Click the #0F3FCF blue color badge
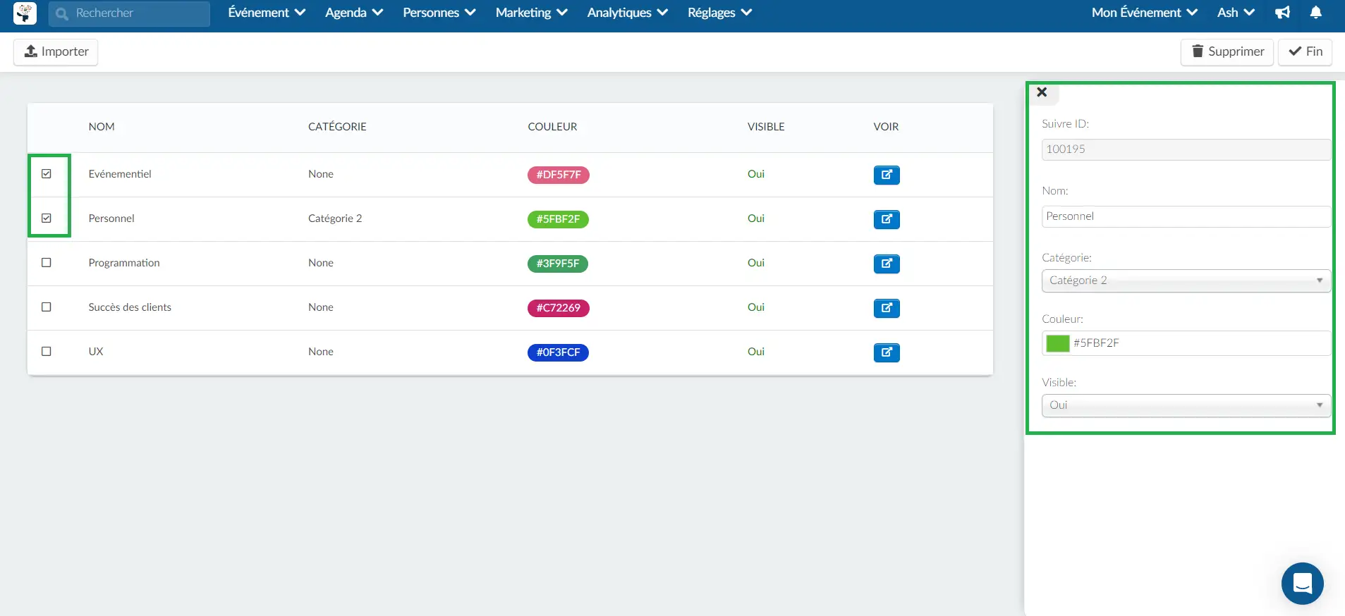Screen dimensions: 1345x616 [x=558, y=352]
